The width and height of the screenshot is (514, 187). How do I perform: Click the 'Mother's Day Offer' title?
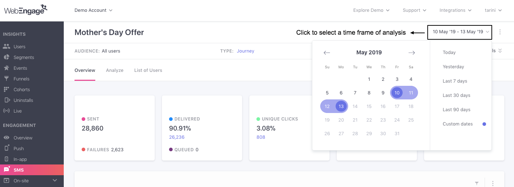[109, 32]
